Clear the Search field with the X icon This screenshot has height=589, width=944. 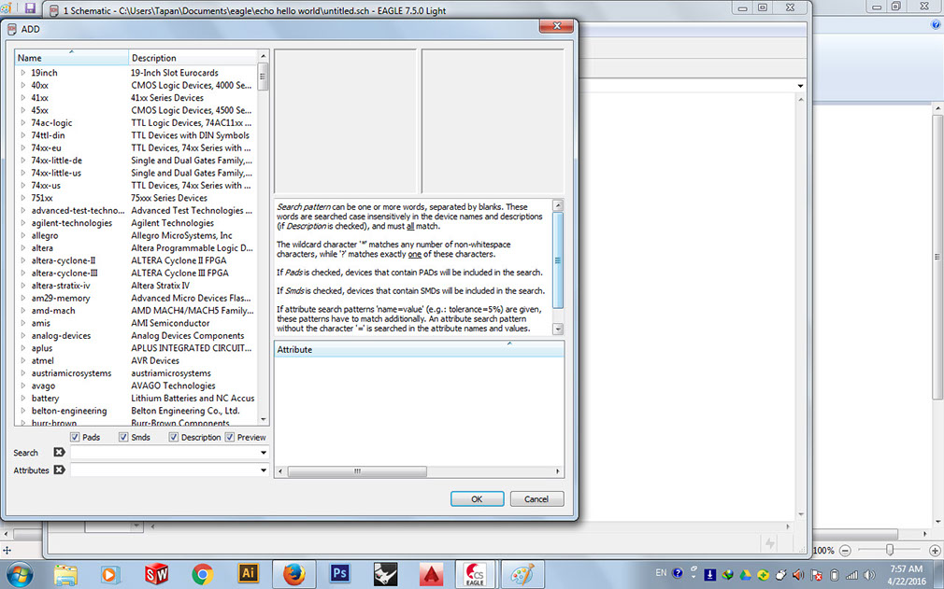coord(59,452)
